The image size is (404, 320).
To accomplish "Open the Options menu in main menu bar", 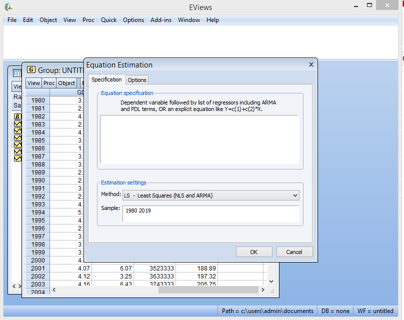I will (133, 20).
